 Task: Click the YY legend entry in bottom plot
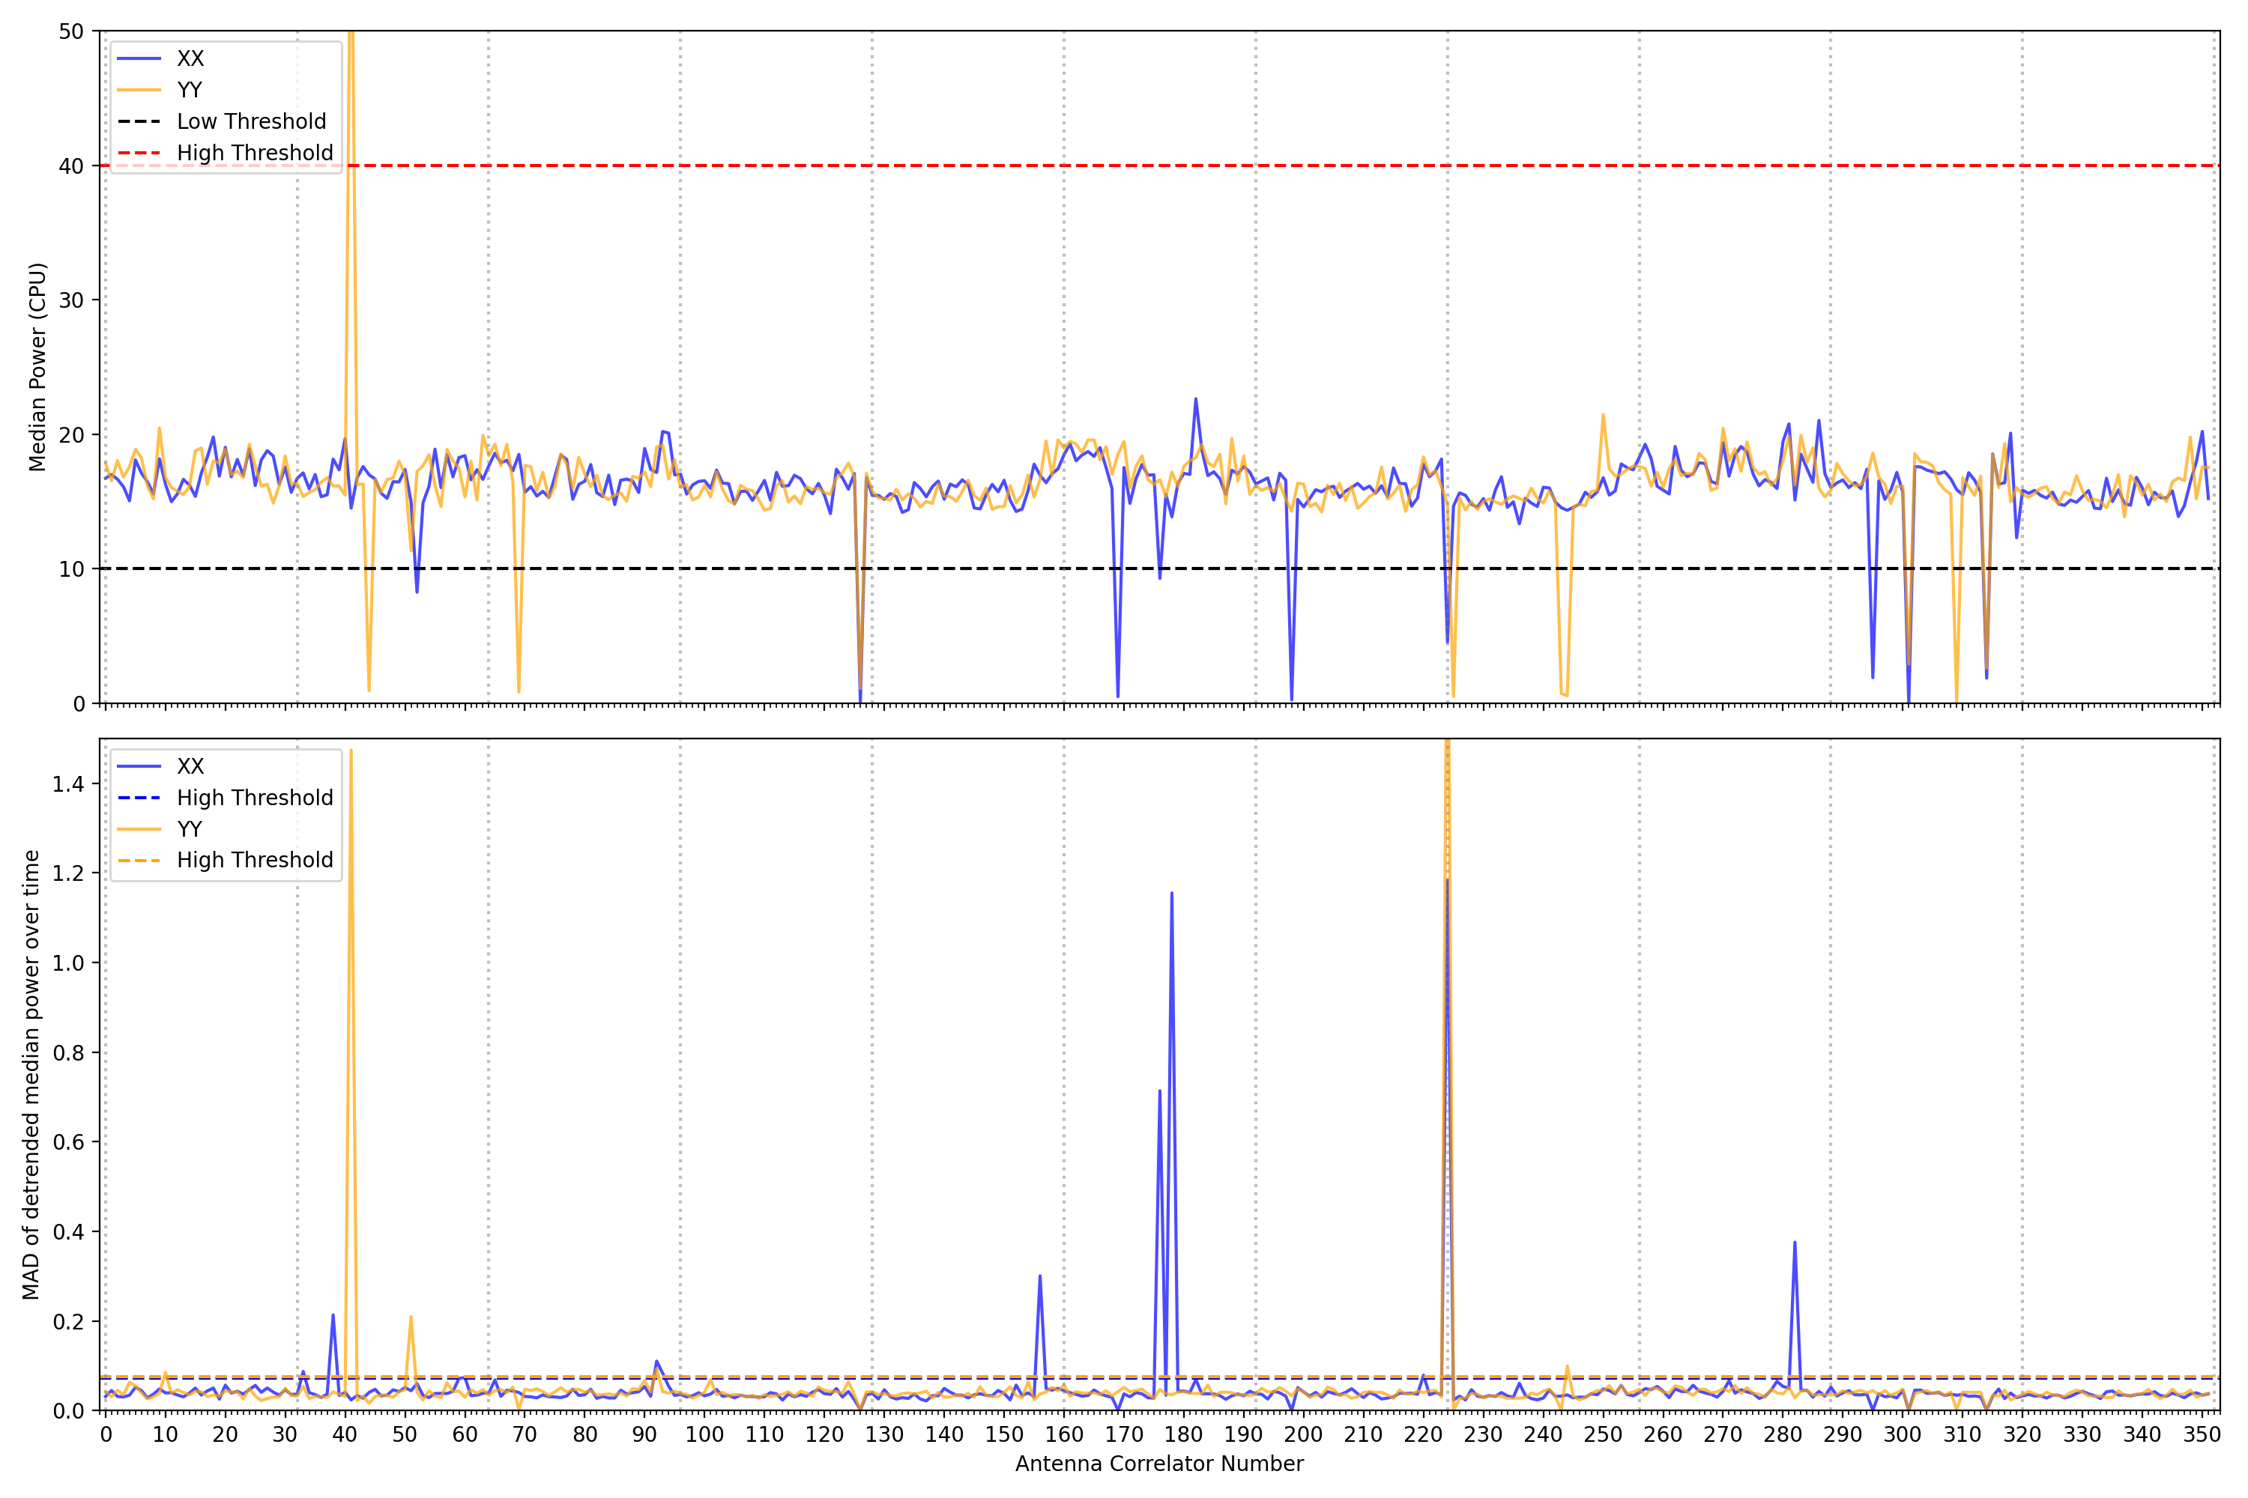(x=190, y=829)
